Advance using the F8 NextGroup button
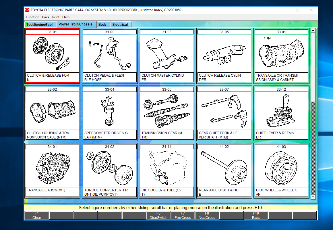This screenshot has height=230, width=333. point(207,215)
